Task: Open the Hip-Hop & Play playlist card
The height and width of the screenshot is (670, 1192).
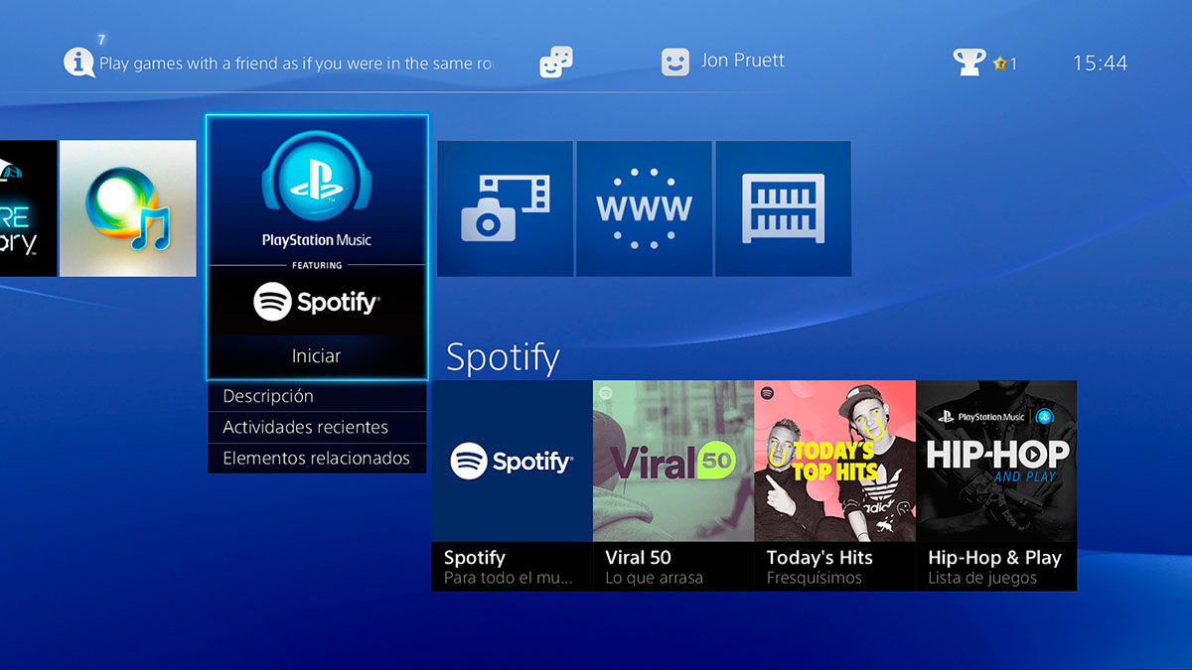Action: pos(996,485)
